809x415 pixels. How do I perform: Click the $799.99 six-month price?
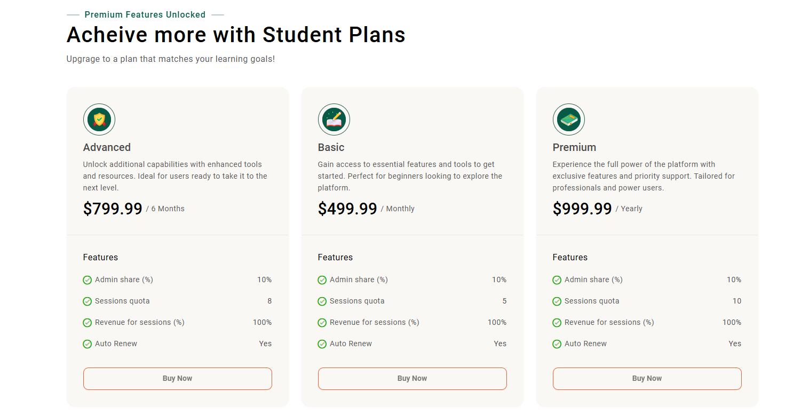click(x=113, y=209)
